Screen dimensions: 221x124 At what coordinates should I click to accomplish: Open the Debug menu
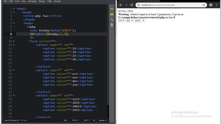coord(42,1)
